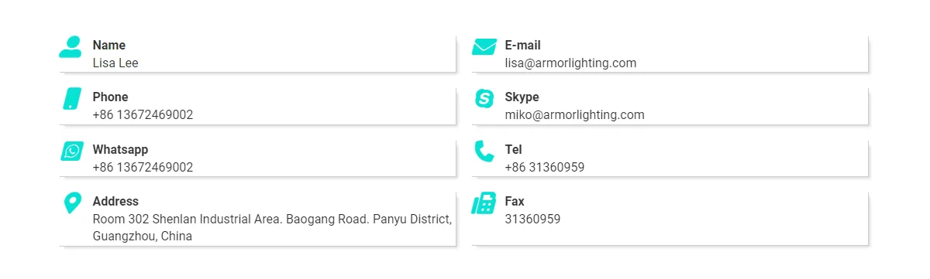
Task: Click the number under Whatsapp
Action: pos(143,167)
